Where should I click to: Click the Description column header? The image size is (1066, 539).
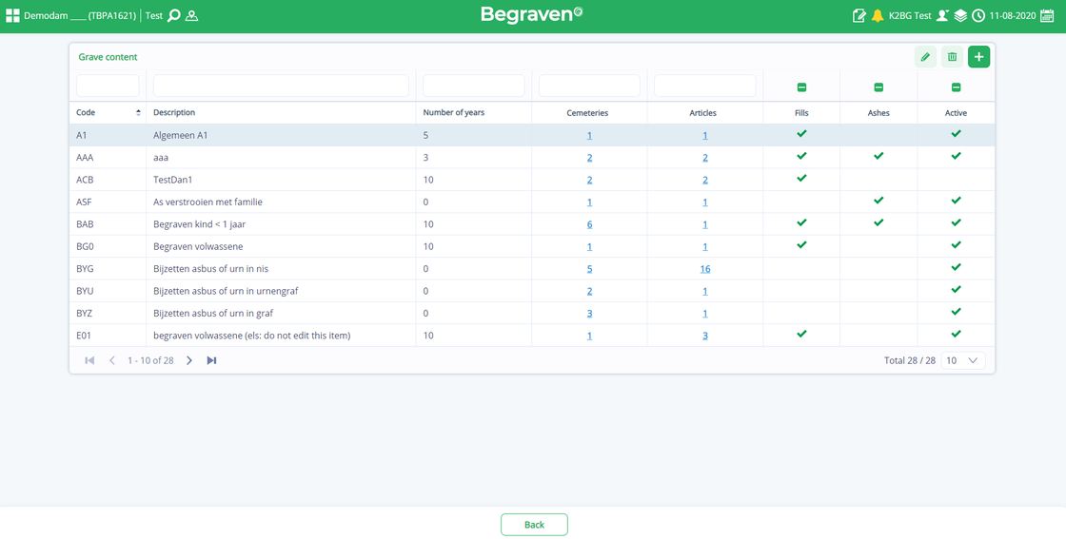(x=174, y=113)
